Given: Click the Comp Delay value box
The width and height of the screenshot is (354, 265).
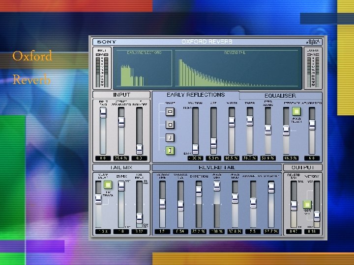Looking at the screenshot, I should (x=103, y=232).
